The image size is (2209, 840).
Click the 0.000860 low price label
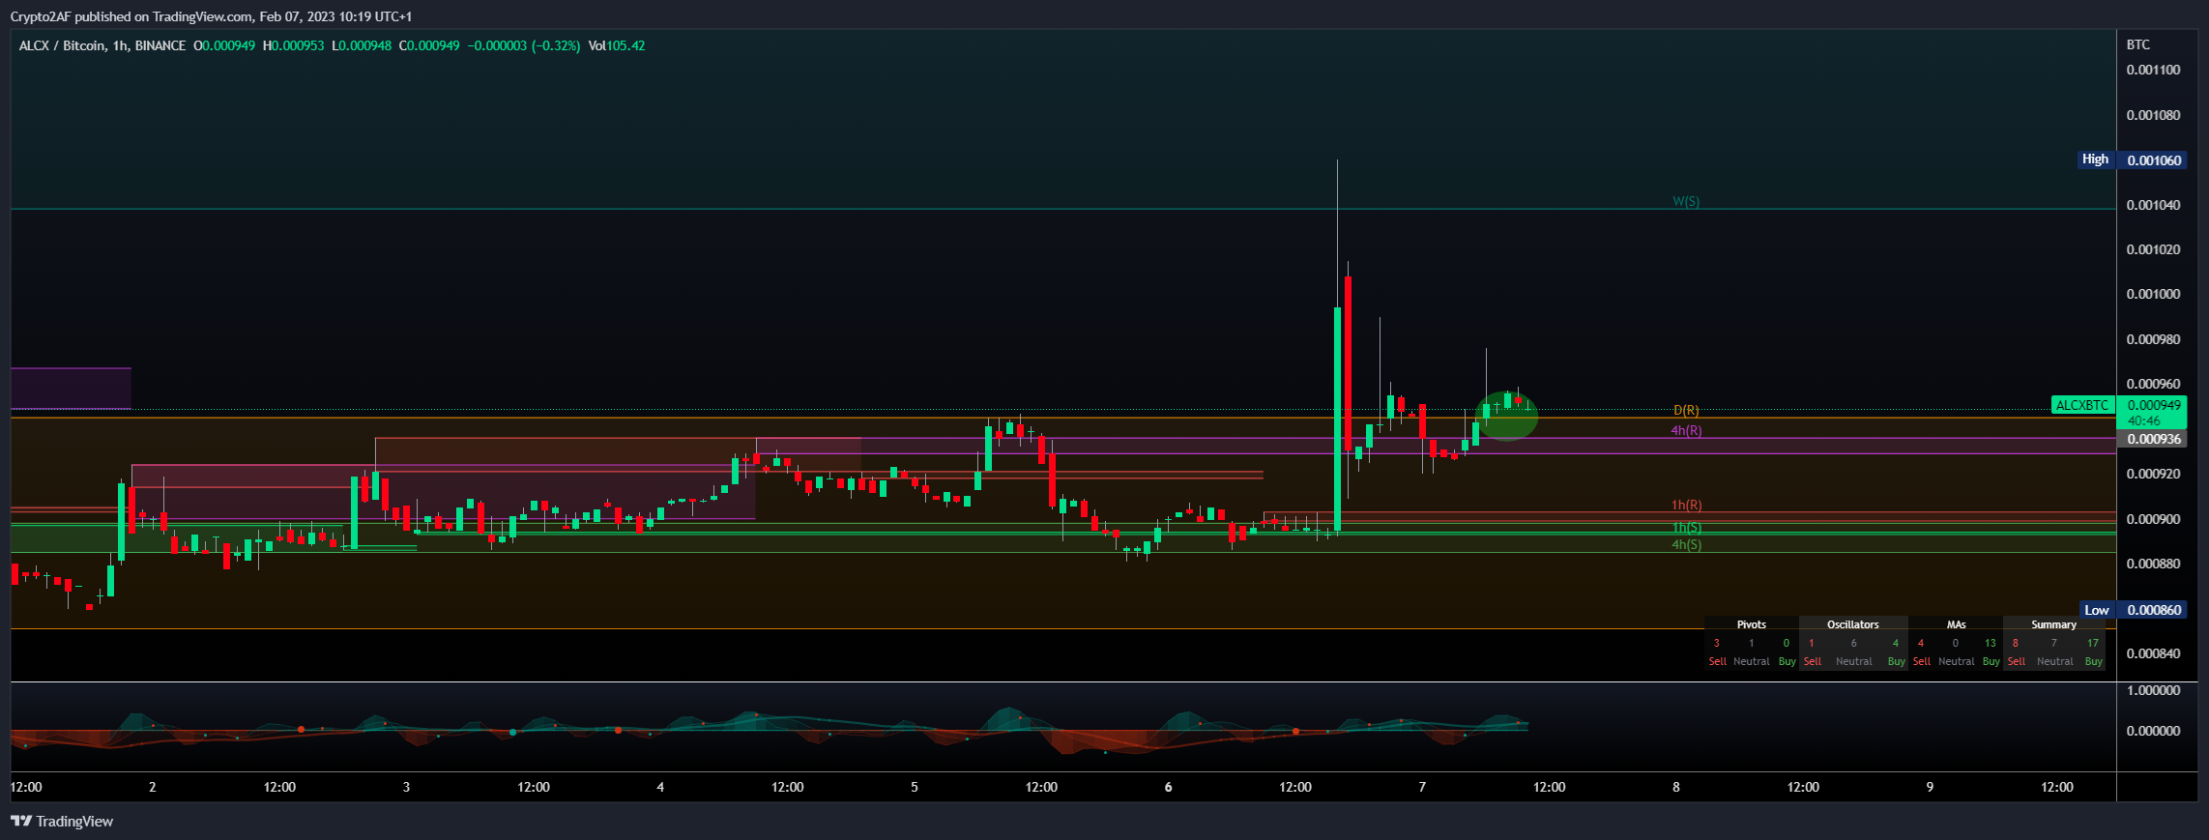tap(2154, 610)
